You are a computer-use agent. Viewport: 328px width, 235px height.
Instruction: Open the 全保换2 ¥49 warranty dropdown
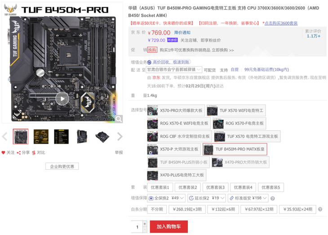point(166,198)
